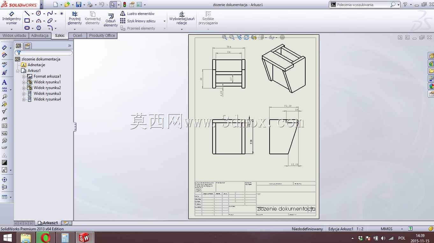Switch to the Widok układu tab
434x243 pixels.
14,36
